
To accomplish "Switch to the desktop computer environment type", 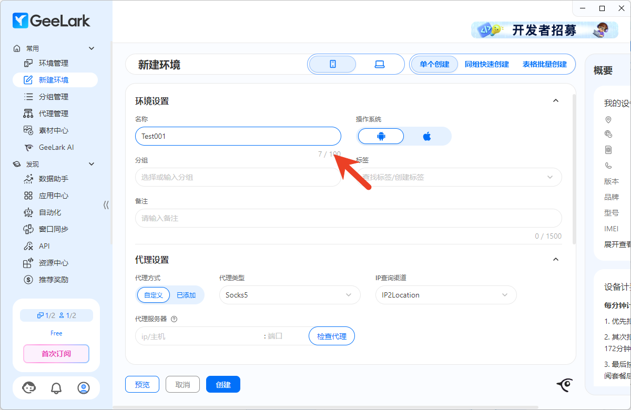I will [x=379, y=64].
